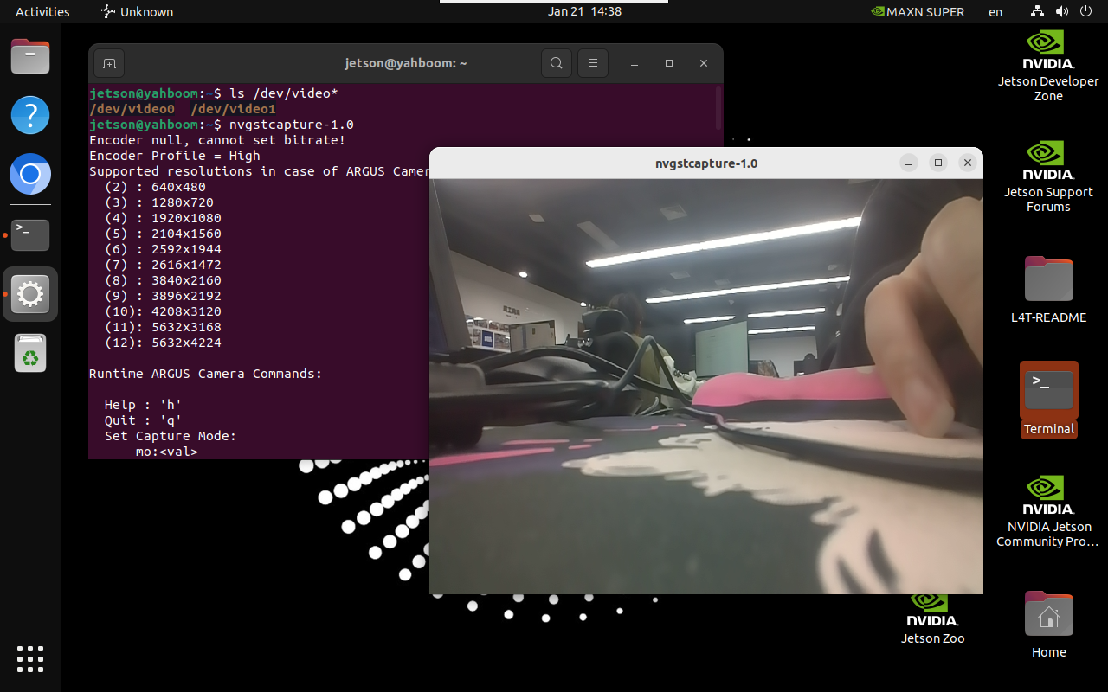1108x692 pixels.
Task: Expand MAXN SUPER power mode indicator
Action: tap(918, 12)
